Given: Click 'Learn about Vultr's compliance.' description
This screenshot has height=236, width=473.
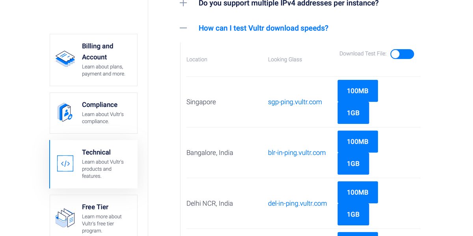Looking at the screenshot, I should coord(103,118).
